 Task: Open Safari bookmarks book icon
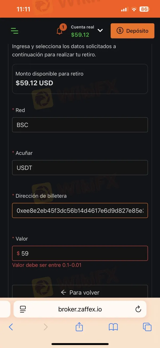(113, 327)
